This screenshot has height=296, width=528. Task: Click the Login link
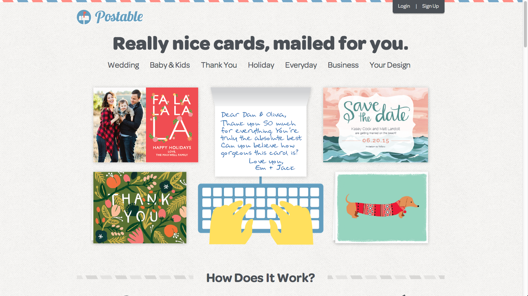tap(404, 6)
